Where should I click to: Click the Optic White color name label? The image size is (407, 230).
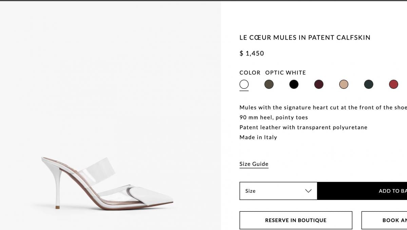click(286, 73)
